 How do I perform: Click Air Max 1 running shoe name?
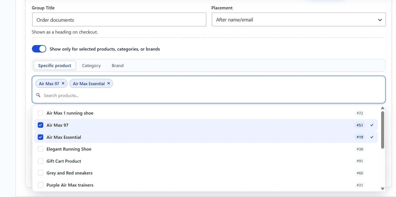pyautogui.click(x=70, y=113)
